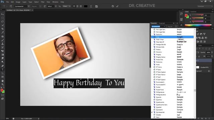This screenshot has width=214, height=120.
Task: Select Gradient Fill 1 layer
Action: coord(204,67)
